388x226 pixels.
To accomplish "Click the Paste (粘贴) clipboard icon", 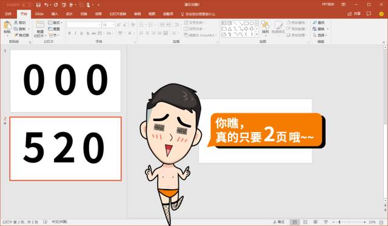I will 7,25.
